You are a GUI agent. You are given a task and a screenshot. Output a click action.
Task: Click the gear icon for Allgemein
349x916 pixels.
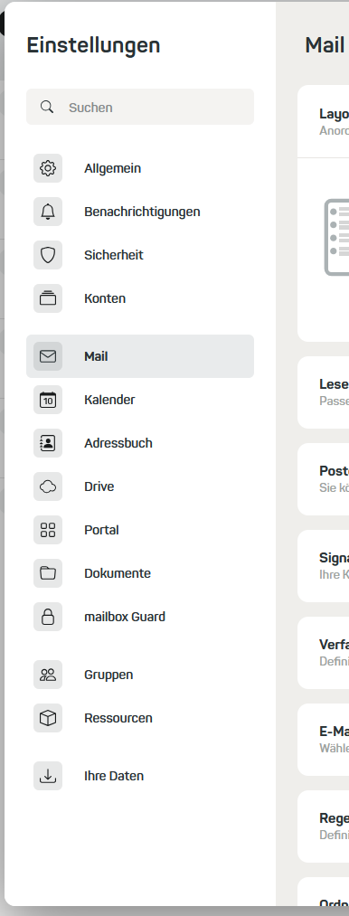tap(48, 168)
